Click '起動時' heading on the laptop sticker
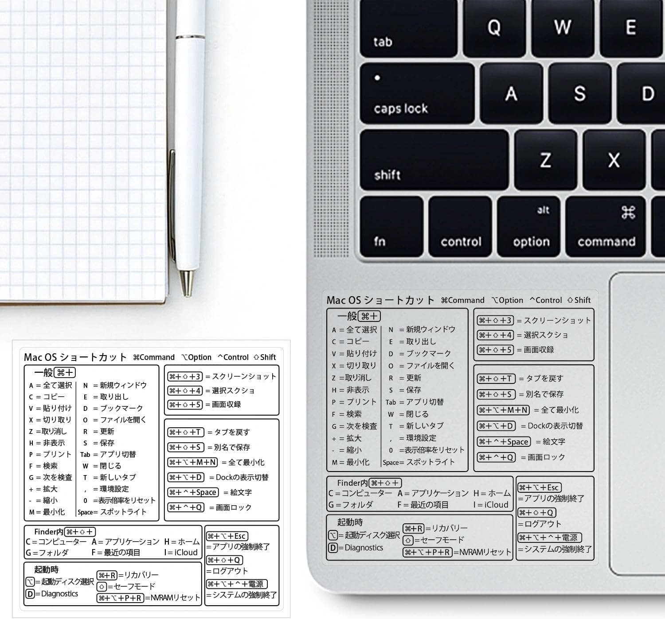The image size is (665, 619). tap(350, 522)
